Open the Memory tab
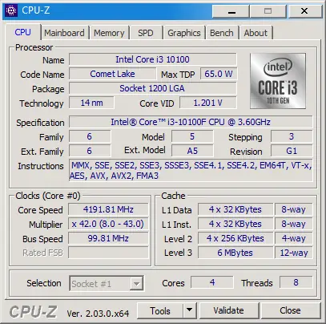The width and height of the screenshot is (326, 324). (x=109, y=33)
